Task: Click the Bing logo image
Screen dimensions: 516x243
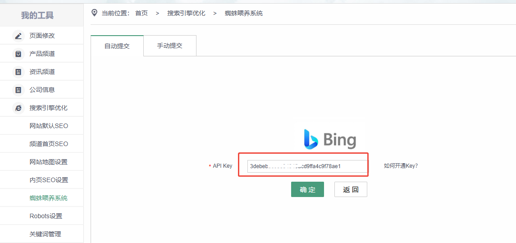Action: (x=330, y=138)
